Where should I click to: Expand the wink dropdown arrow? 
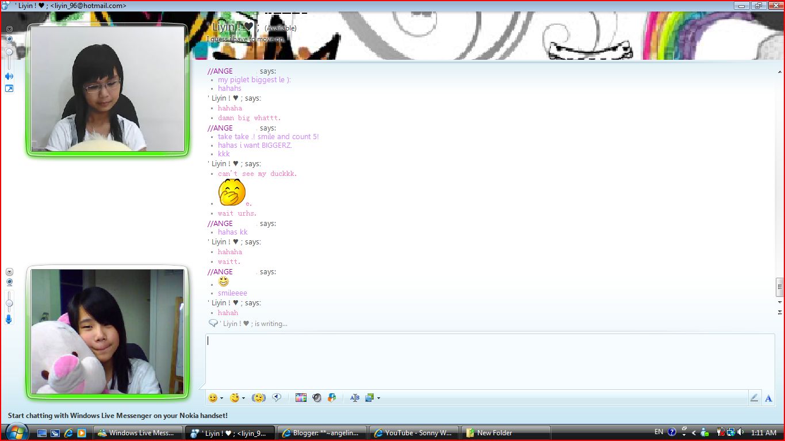244,398
